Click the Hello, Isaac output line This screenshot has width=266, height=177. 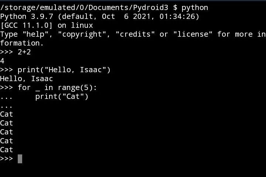click(27, 79)
